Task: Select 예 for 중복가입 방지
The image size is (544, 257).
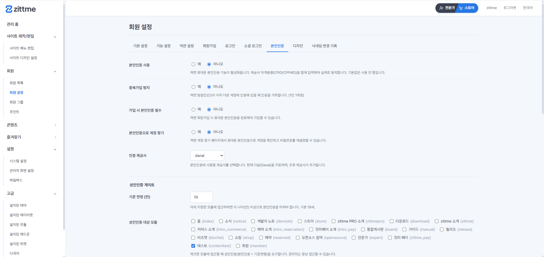Action: click(193, 87)
